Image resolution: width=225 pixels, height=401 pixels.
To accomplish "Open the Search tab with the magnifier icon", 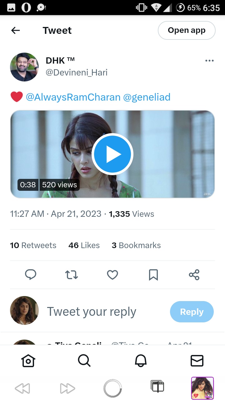I will click(84, 361).
